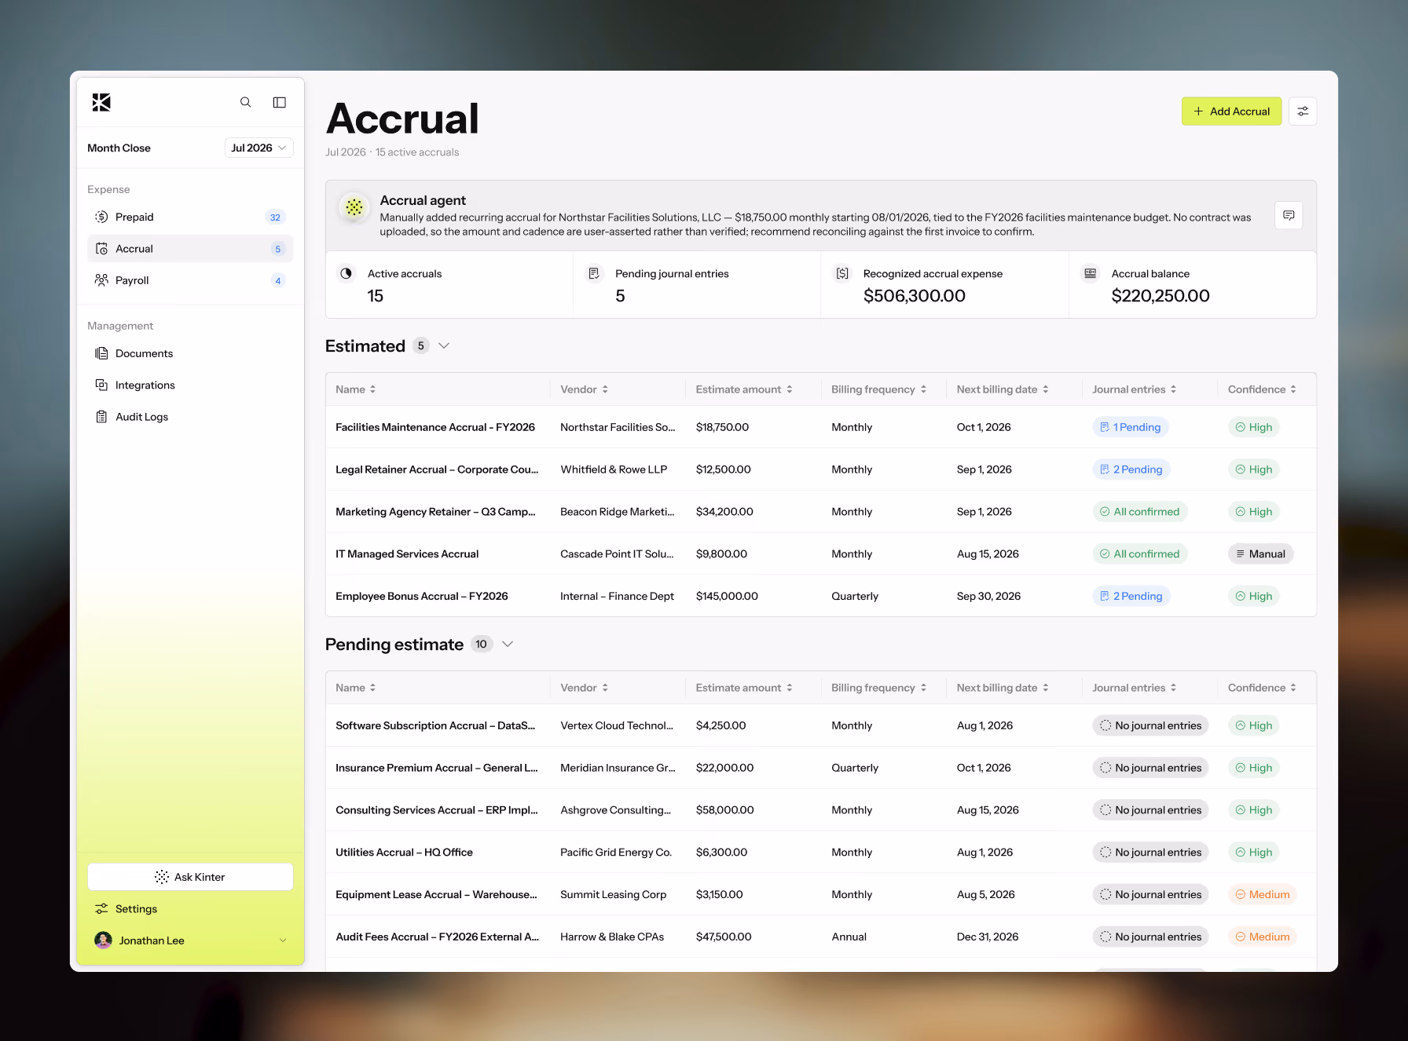Open the filter sliders icon near Add Accrual
The image size is (1408, 1041).
tap(1303, 111)
